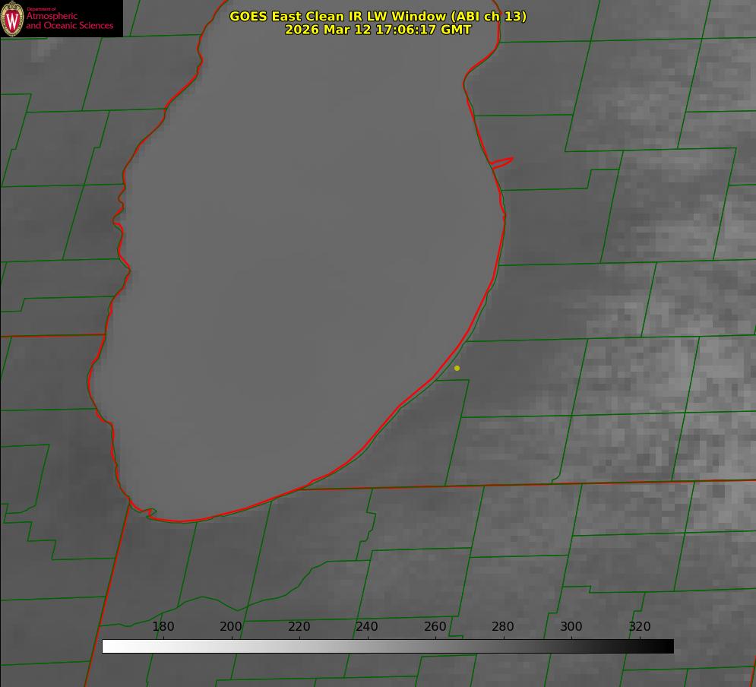The width and height of the screenshot is (756, 687).
Task: Click the black end of the colorbar
Action: pyautogui.click(x=669, y=646)
